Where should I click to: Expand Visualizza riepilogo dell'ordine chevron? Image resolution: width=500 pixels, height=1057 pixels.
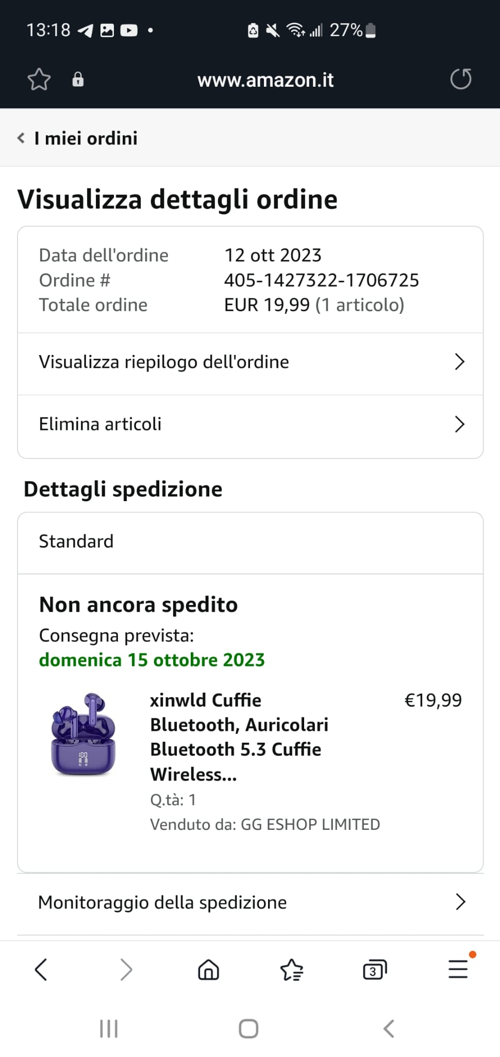pos(459,362)
